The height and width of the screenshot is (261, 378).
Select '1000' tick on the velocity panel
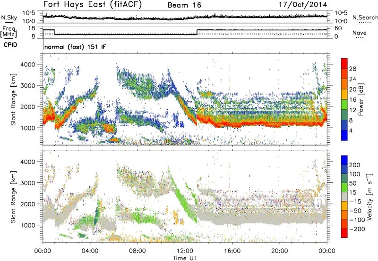point(27,225)
